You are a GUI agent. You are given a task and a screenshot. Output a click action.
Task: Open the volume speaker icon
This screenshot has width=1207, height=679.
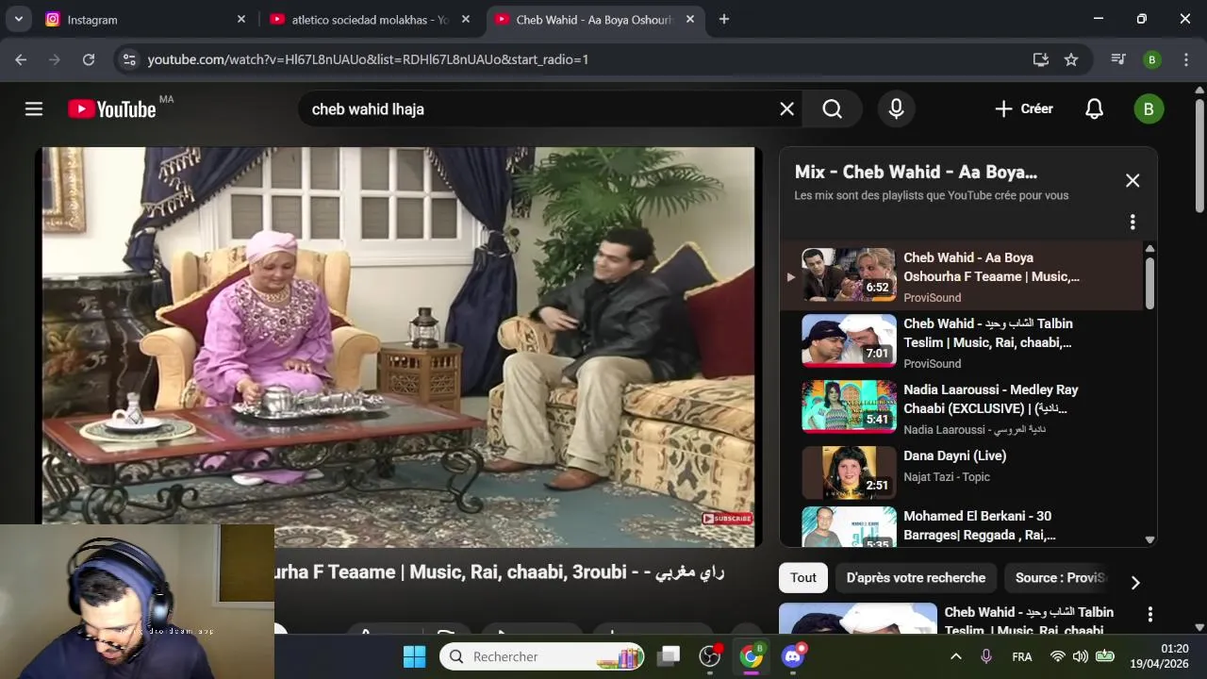1081,656
